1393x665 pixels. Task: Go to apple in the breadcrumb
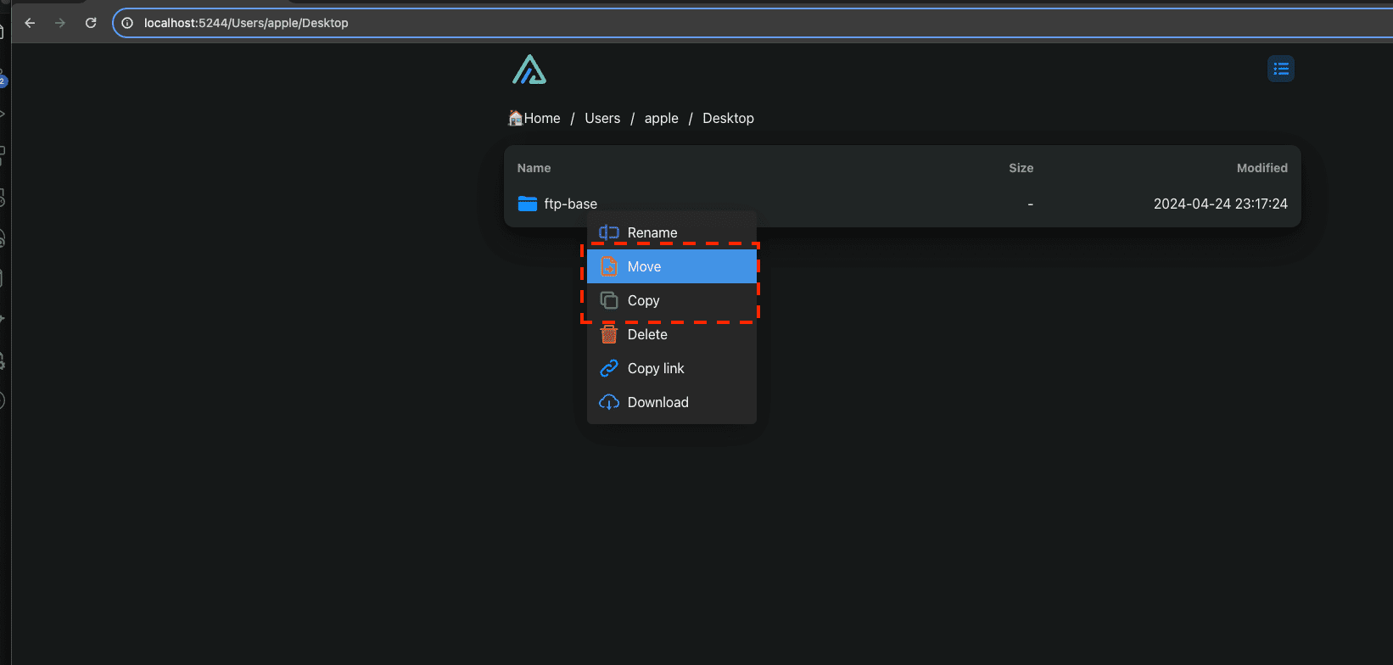pyautogui.click(x=662, y=118)
